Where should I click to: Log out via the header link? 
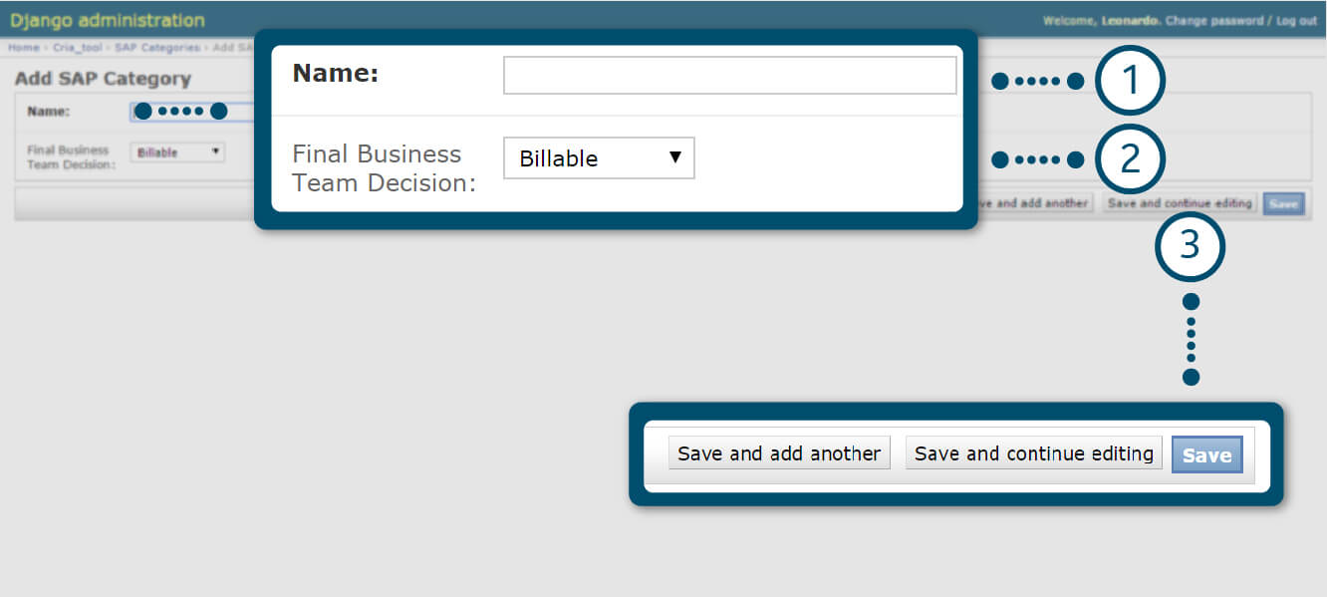1296,21
